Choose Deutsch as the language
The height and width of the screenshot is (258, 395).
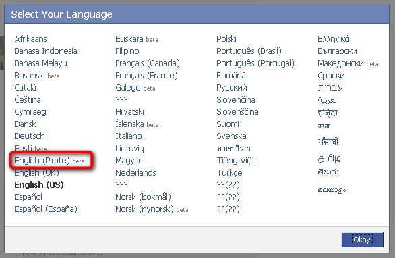pos(30,136)
